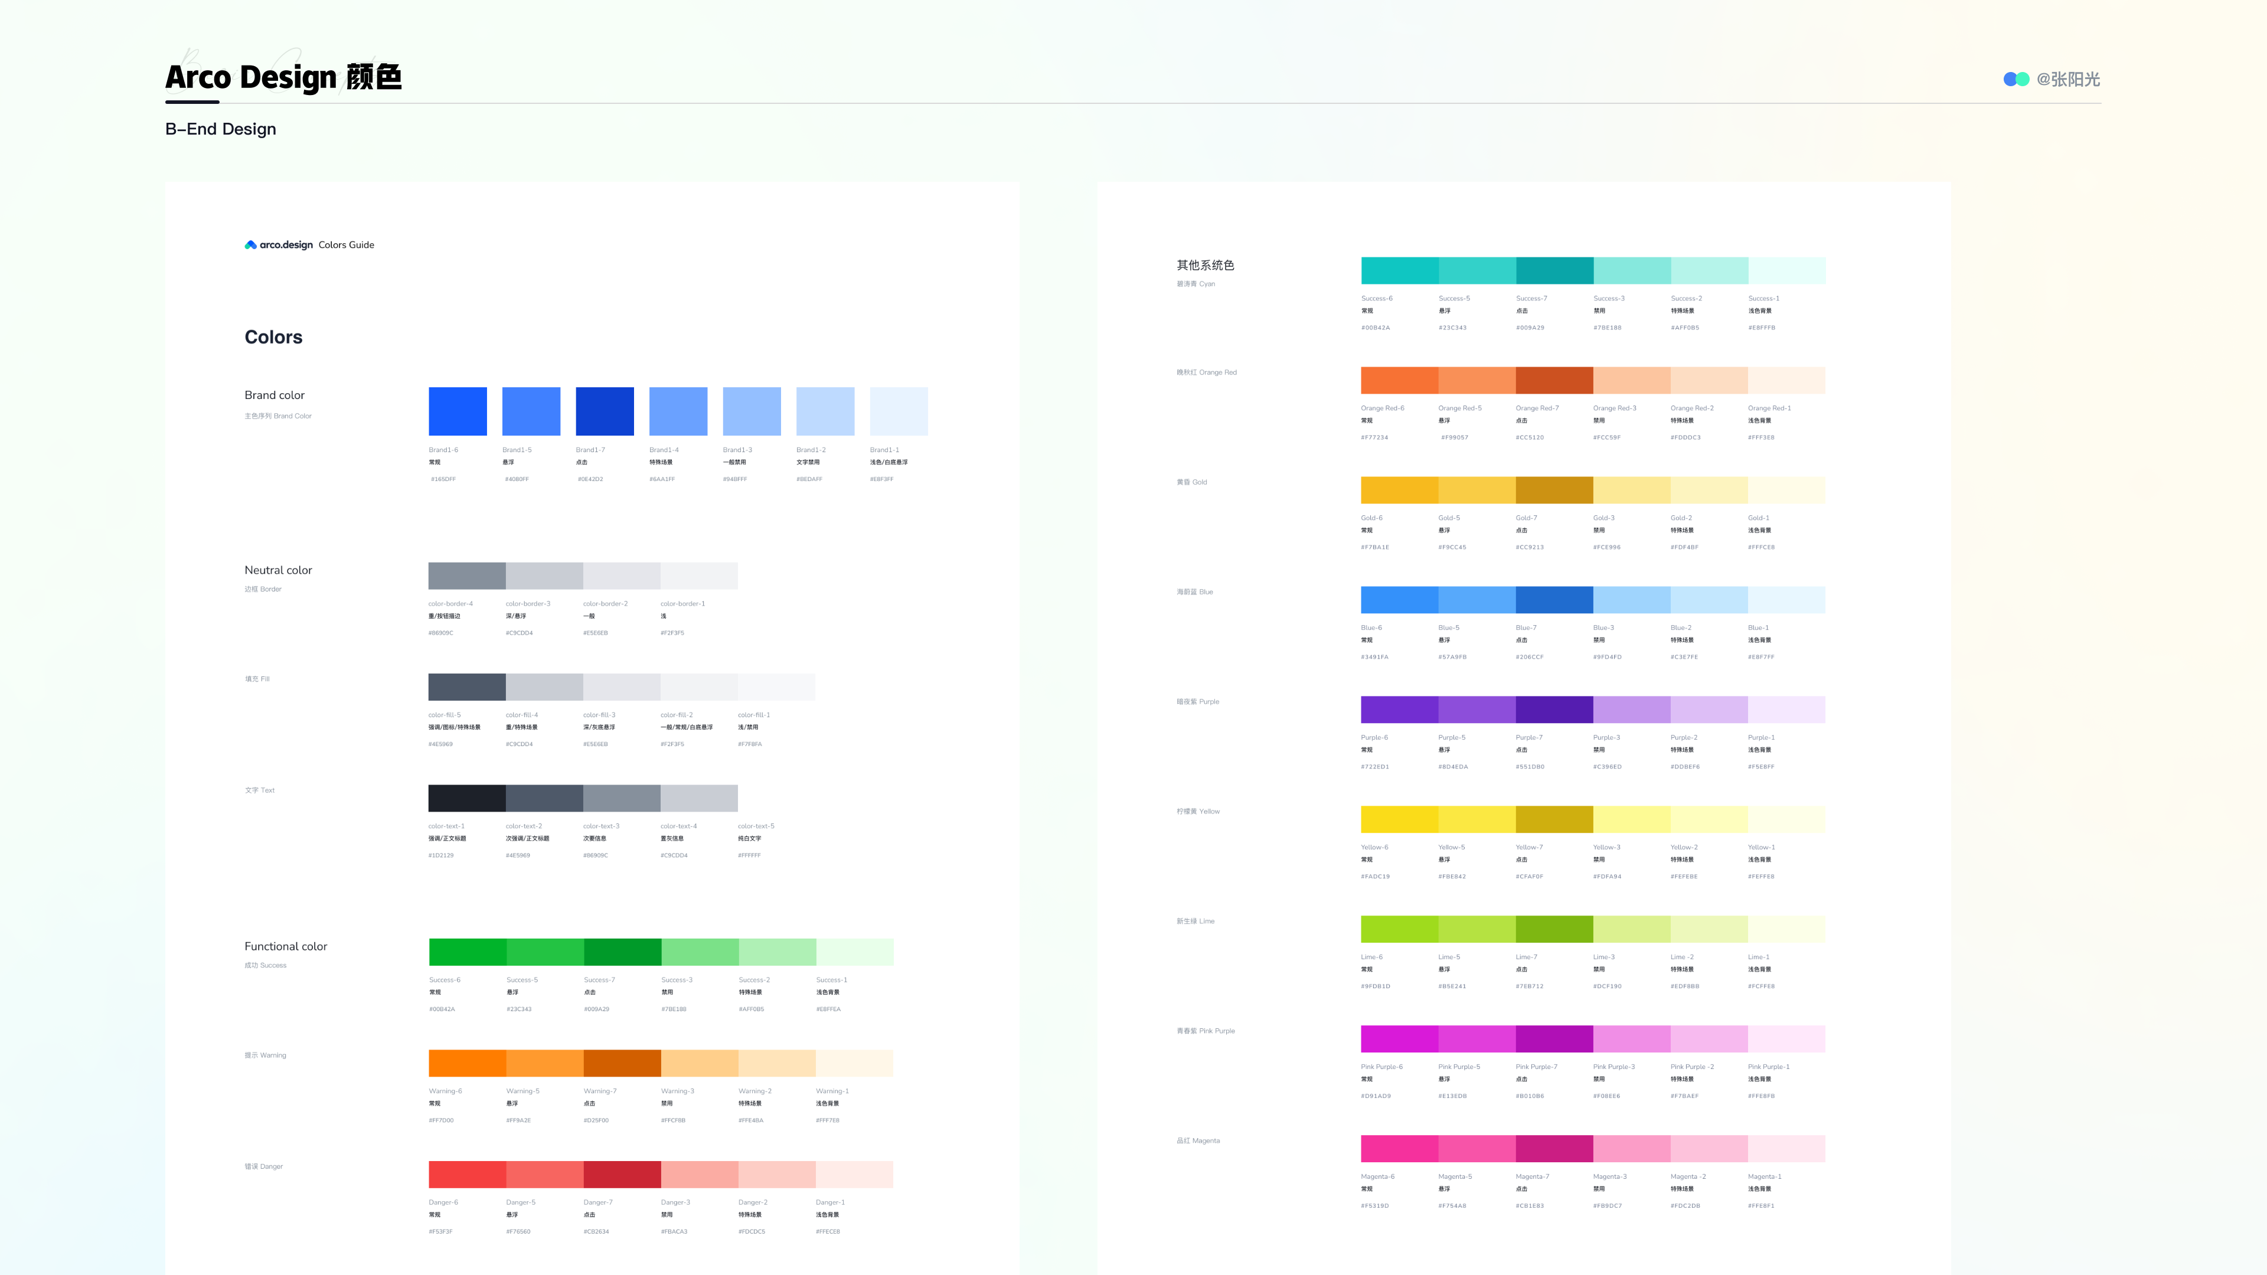This screenshot has width=2267, height=1275.
Task: Click the "B–End Design" subtitle
Action: [x=221, y=129]
